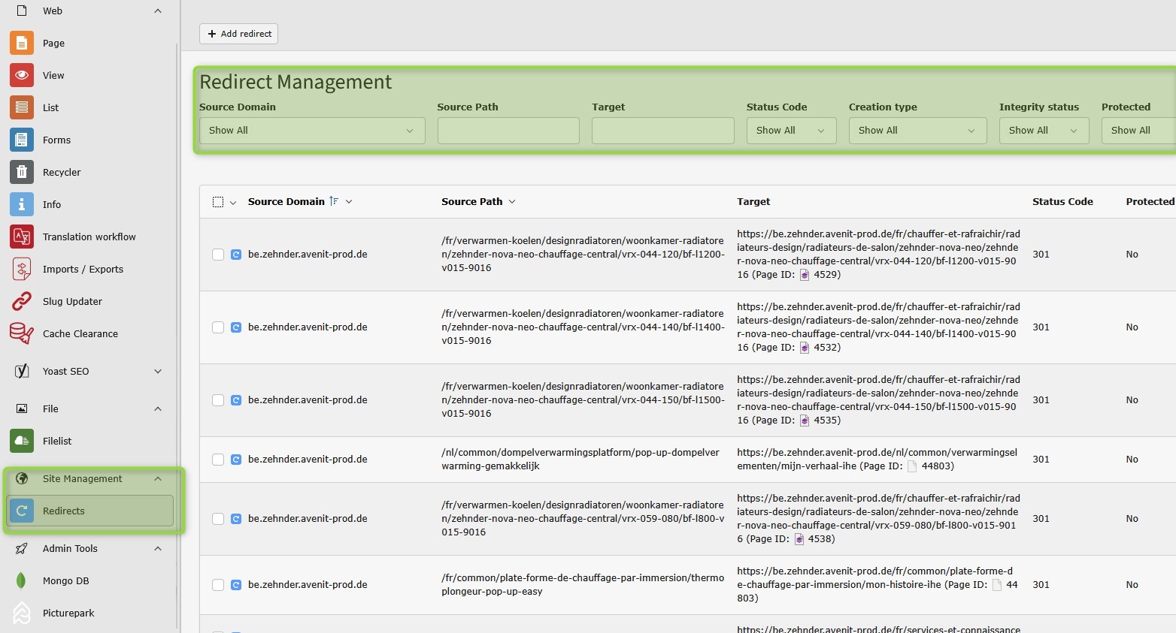Select the Translation workflow icon
Viewport: 1176px width, 633px height.
tap(22, 237)
